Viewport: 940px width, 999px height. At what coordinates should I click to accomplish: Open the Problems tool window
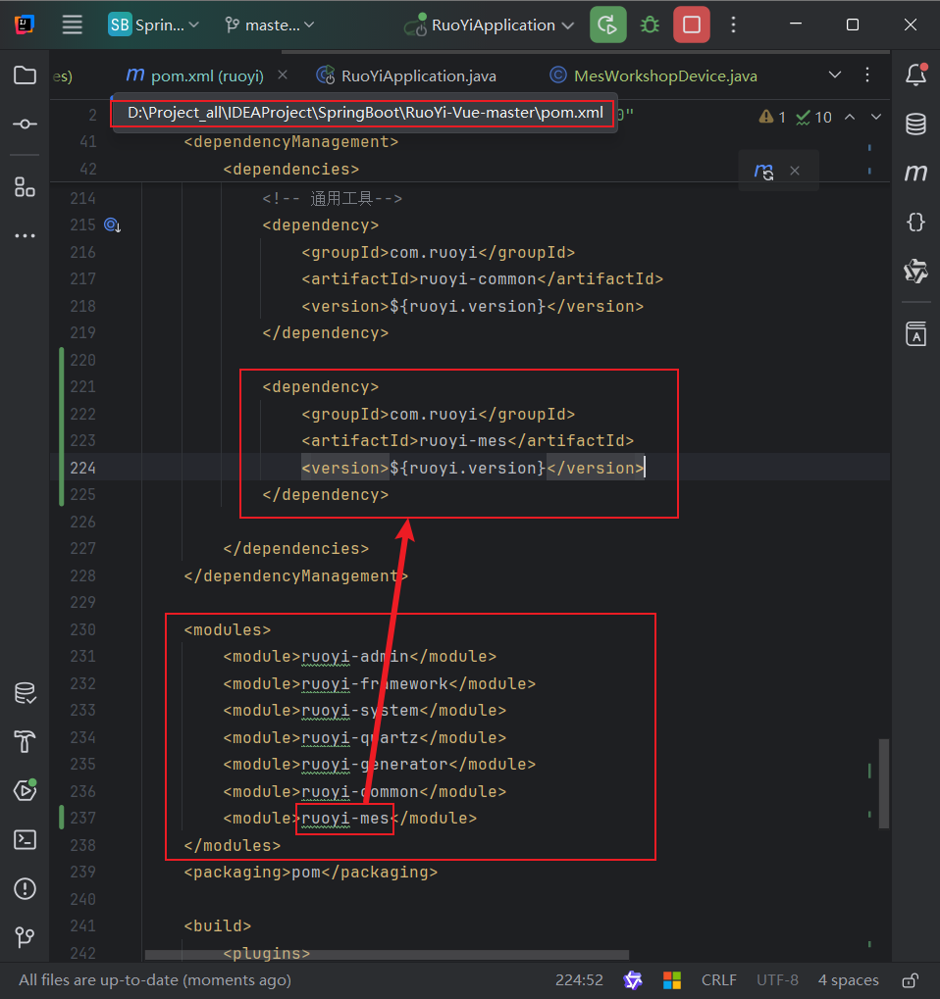click(x=25, y=889)
